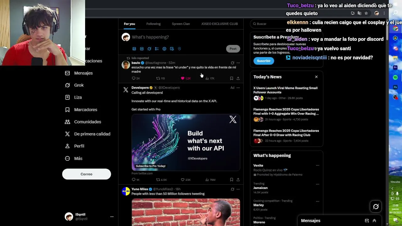This screenshot has height=226, width=402.
Task: Compose new message in Mensajes drawer
Action: click(x=367, y=221)
